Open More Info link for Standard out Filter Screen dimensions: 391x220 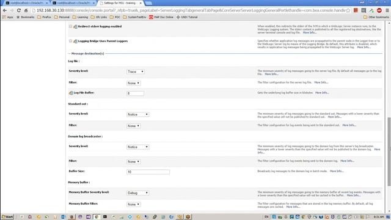point(349,125)
